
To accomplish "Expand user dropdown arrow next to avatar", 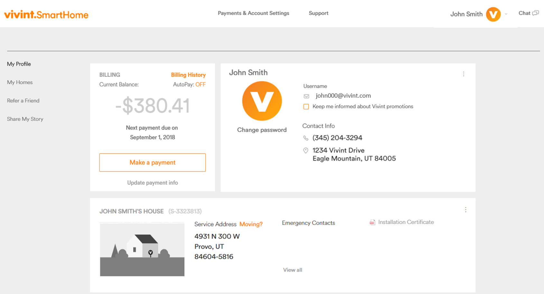I will [x=506, y=14].
